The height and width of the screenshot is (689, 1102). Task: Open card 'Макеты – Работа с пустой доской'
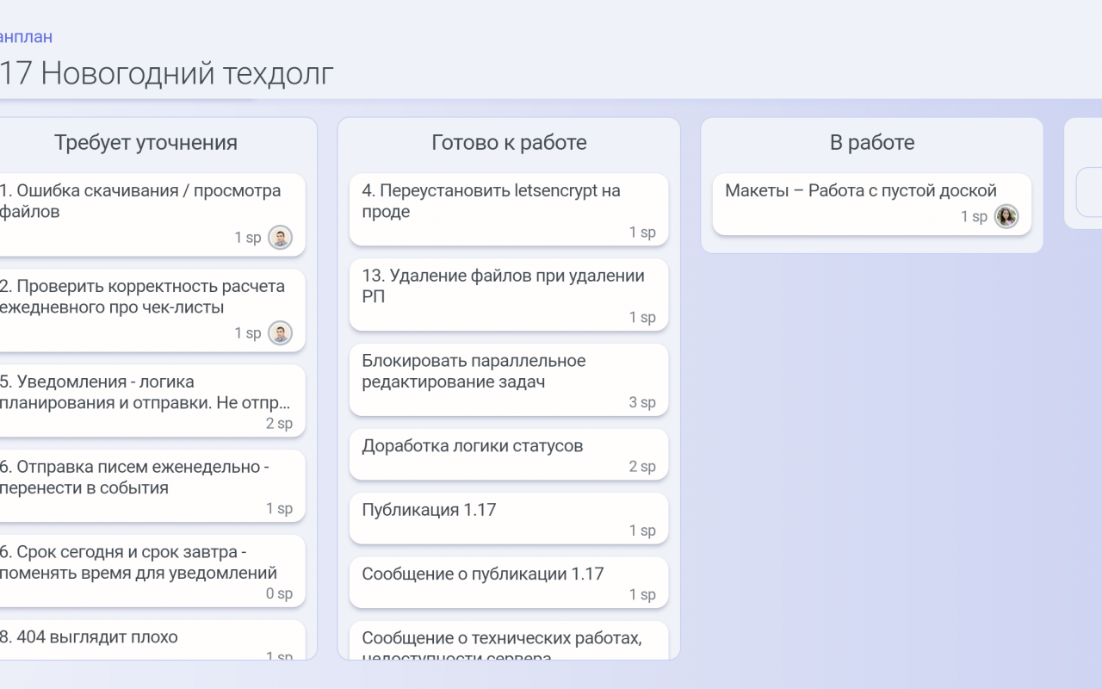(872, 204)
